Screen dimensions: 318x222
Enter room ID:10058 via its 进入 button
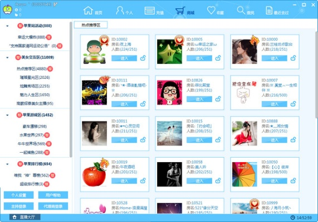click(x=199, y=181)
